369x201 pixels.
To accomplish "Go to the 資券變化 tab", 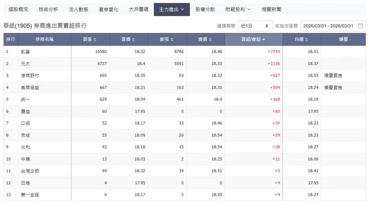I will (x=109, y=9).
